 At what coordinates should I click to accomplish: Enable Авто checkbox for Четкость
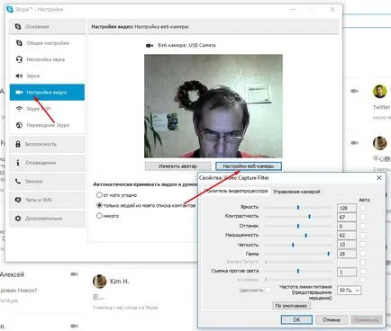[x=363, y=245]
